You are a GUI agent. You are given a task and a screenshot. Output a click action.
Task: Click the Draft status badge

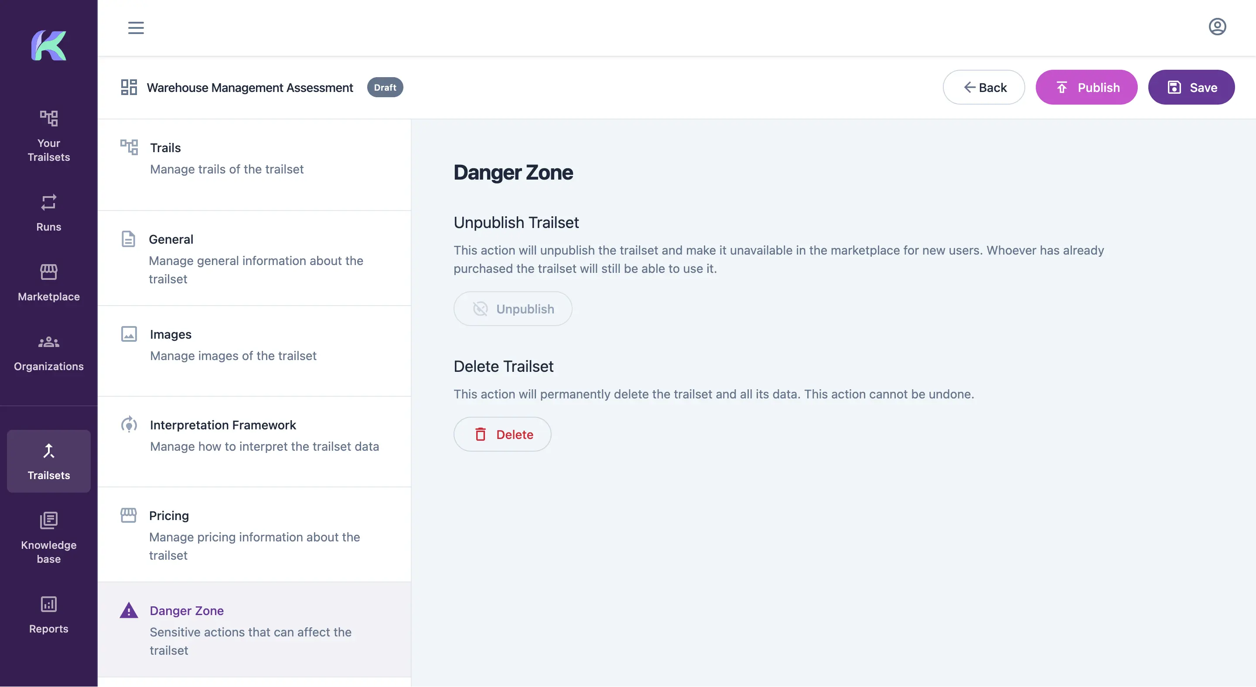point(385,87)
